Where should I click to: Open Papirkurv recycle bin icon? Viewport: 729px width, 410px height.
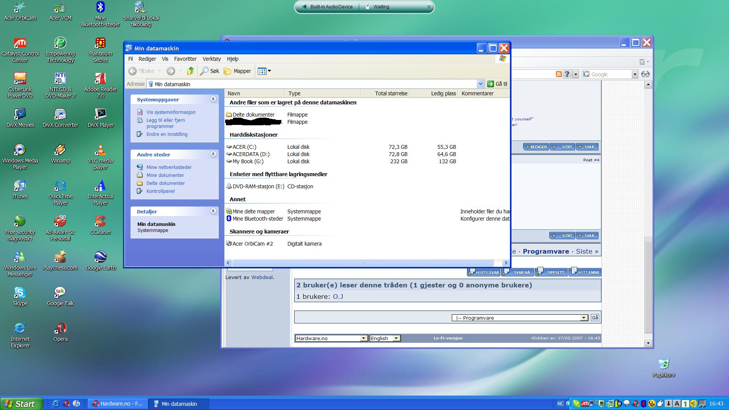point(664,368)
